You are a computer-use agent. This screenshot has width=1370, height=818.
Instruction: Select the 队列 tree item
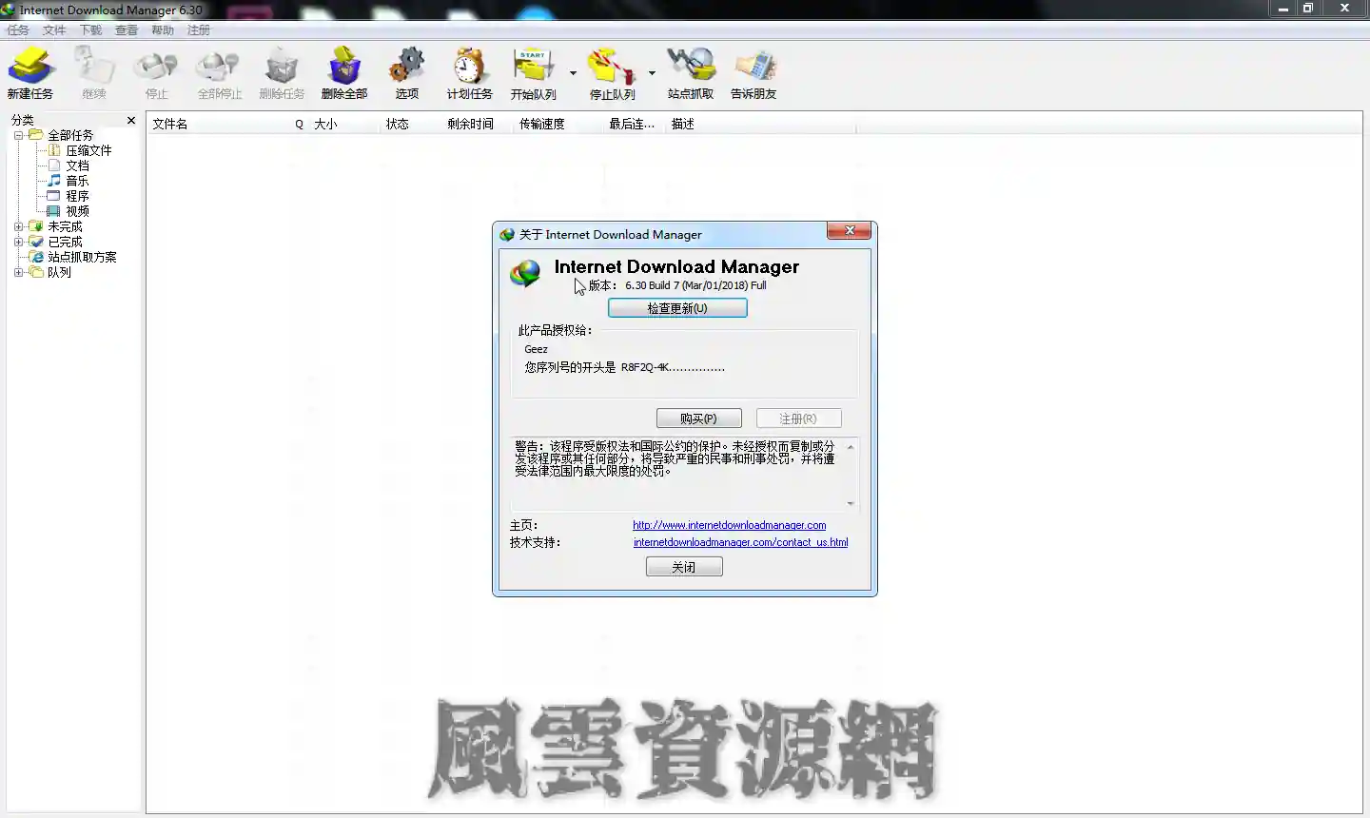(x=59, y=272)
